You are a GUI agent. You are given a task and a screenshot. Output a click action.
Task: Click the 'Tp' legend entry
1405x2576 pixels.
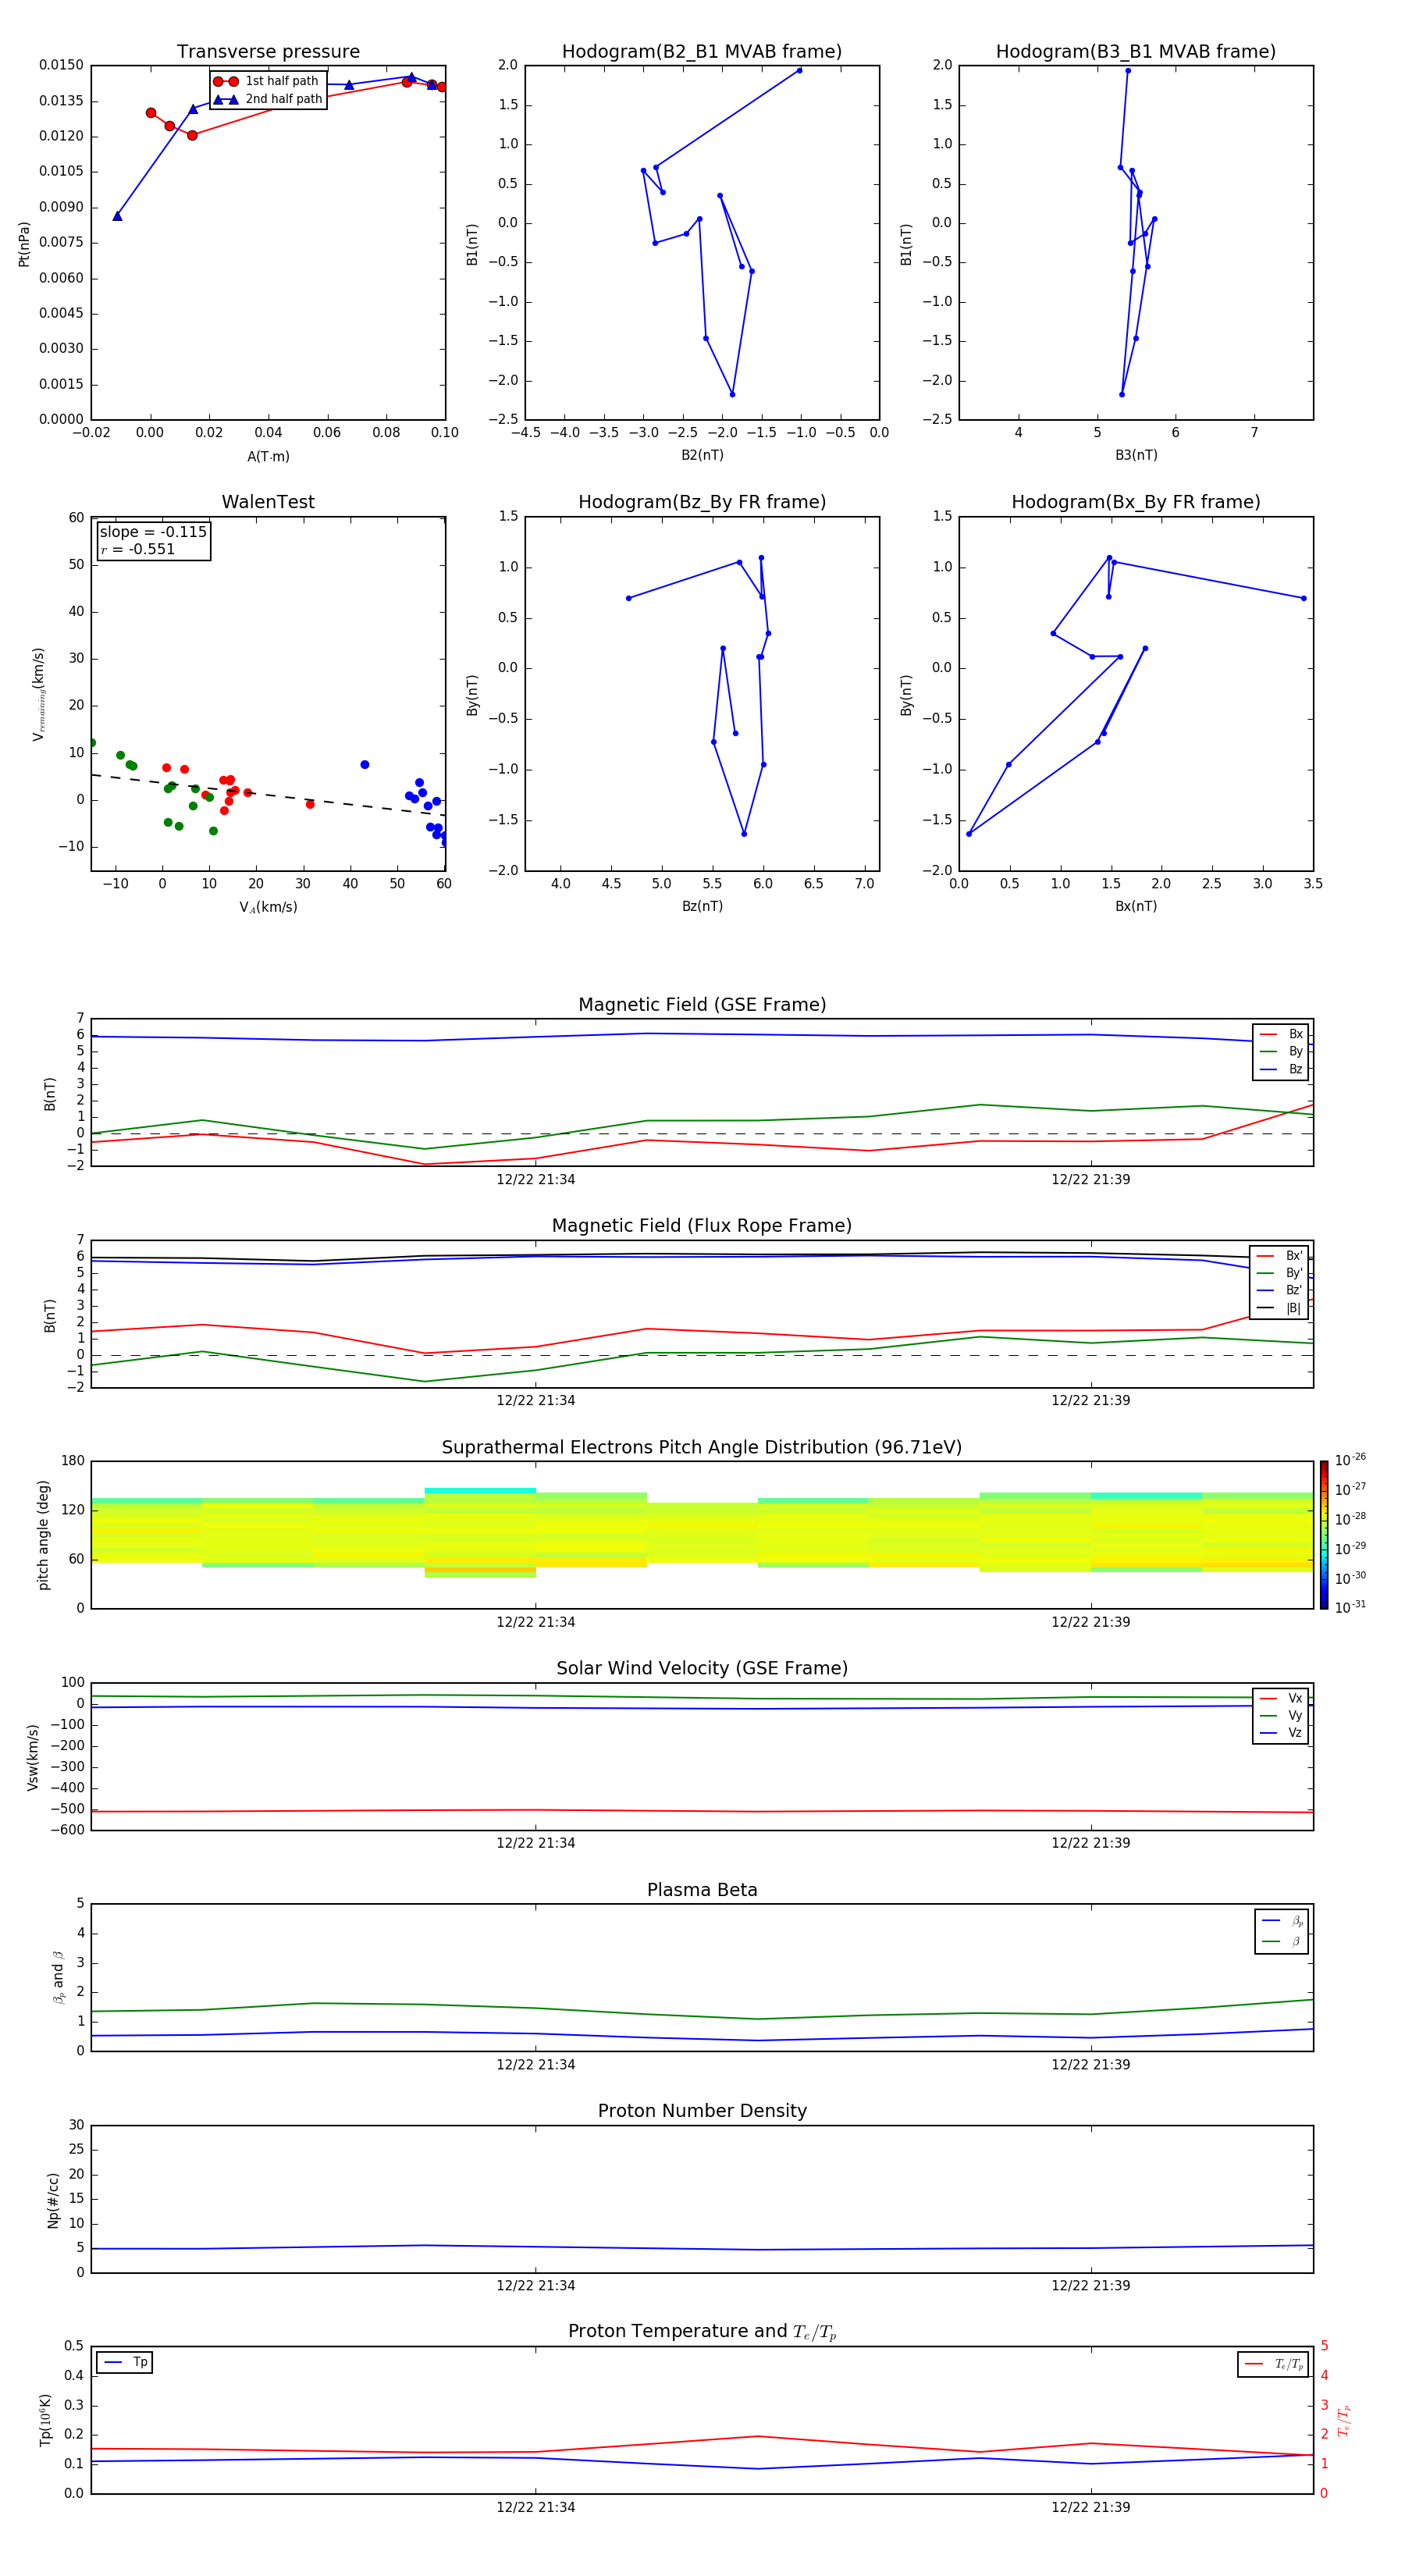(125, 2362)
